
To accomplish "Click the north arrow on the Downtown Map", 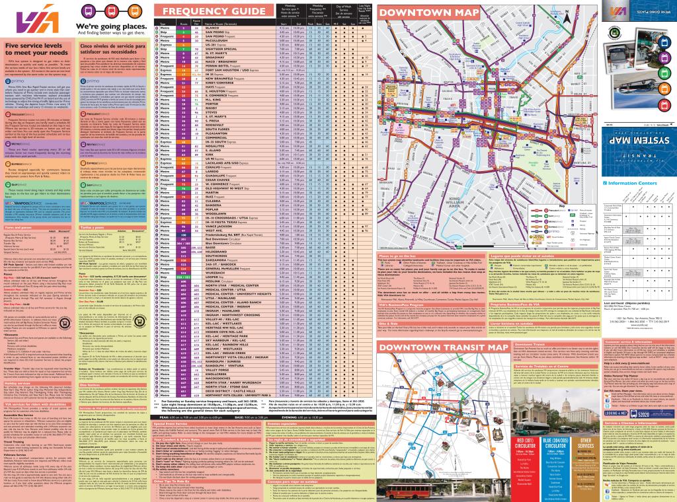I will pyautogui.click(x=567, y=17).
